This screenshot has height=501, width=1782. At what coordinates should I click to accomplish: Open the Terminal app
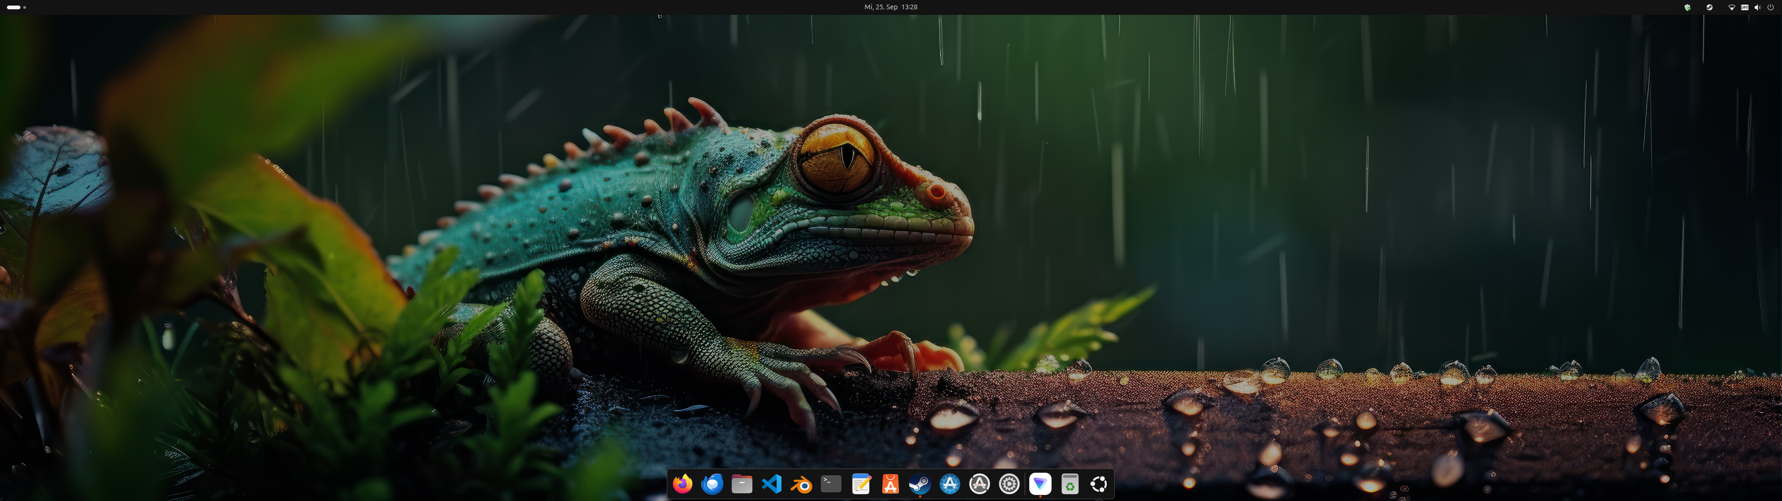coord(831,484)
